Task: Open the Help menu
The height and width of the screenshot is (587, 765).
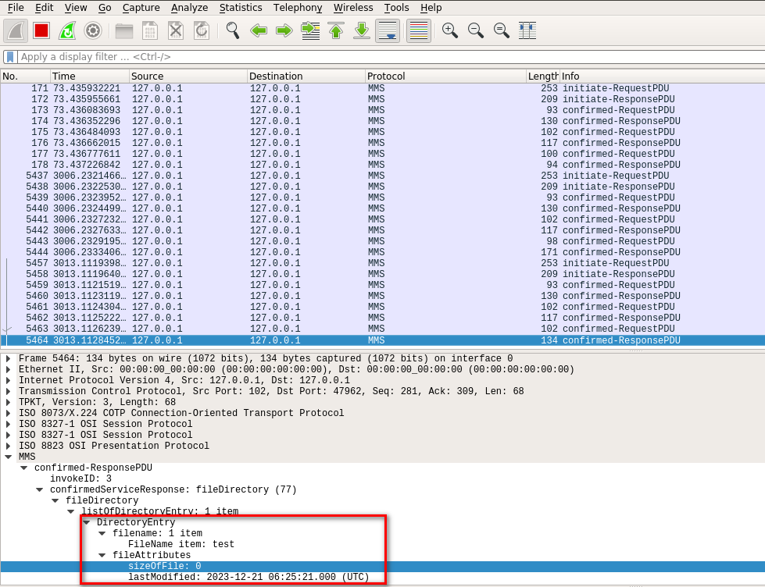Action: point(431,8)
